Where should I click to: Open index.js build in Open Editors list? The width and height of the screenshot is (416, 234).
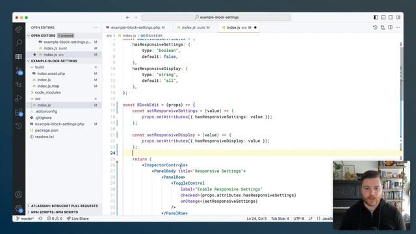(64, 48)
